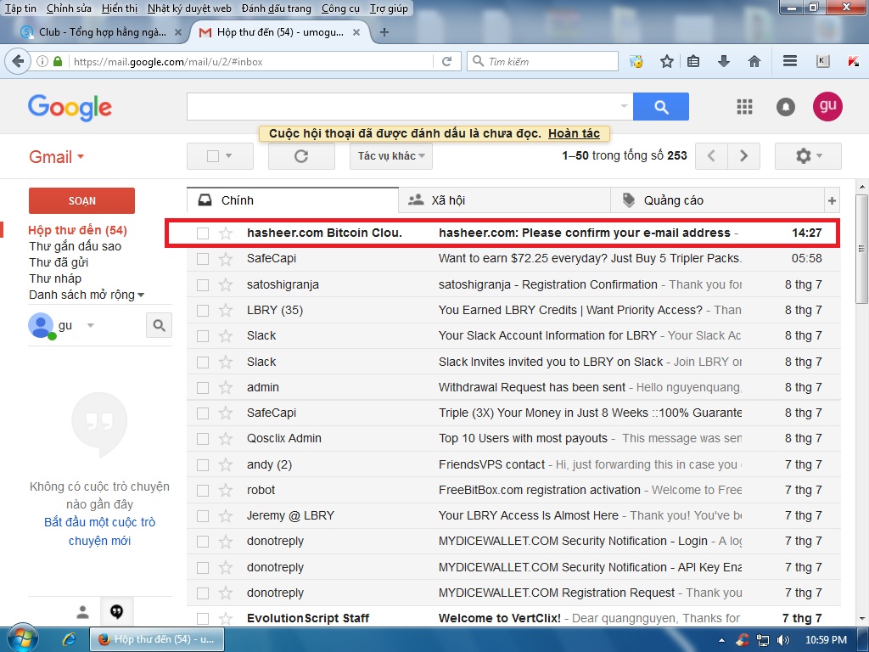The width and height of the screenshot is (869, 652).
Task: Click Bắt đầu một cuộc trò chuyện mới
Action: point(100,531)
